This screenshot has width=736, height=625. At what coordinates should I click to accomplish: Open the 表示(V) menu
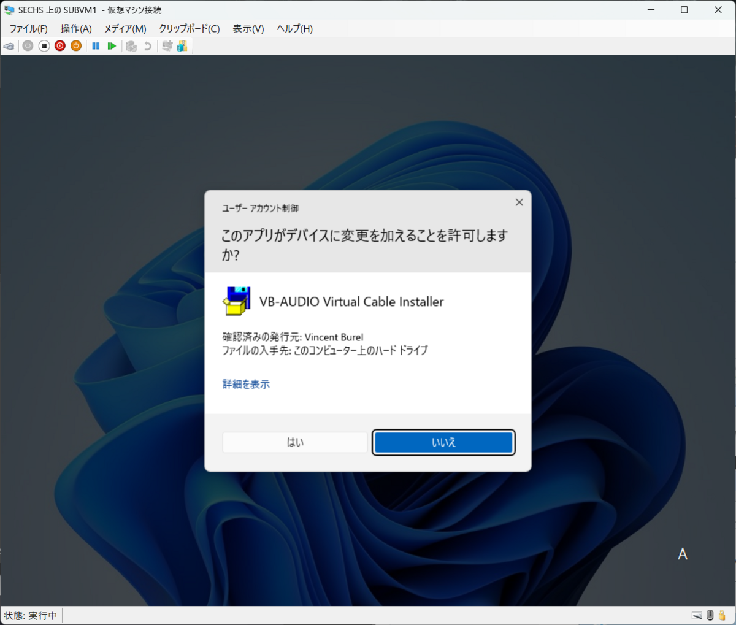pyautogui.click(x=248, y=29)
